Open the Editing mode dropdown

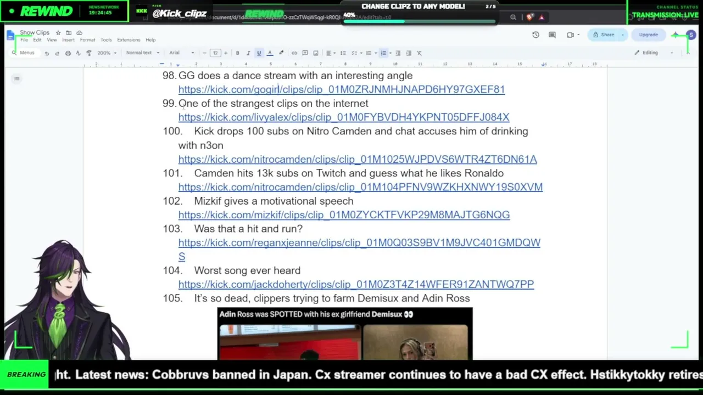tap(654, 53)
